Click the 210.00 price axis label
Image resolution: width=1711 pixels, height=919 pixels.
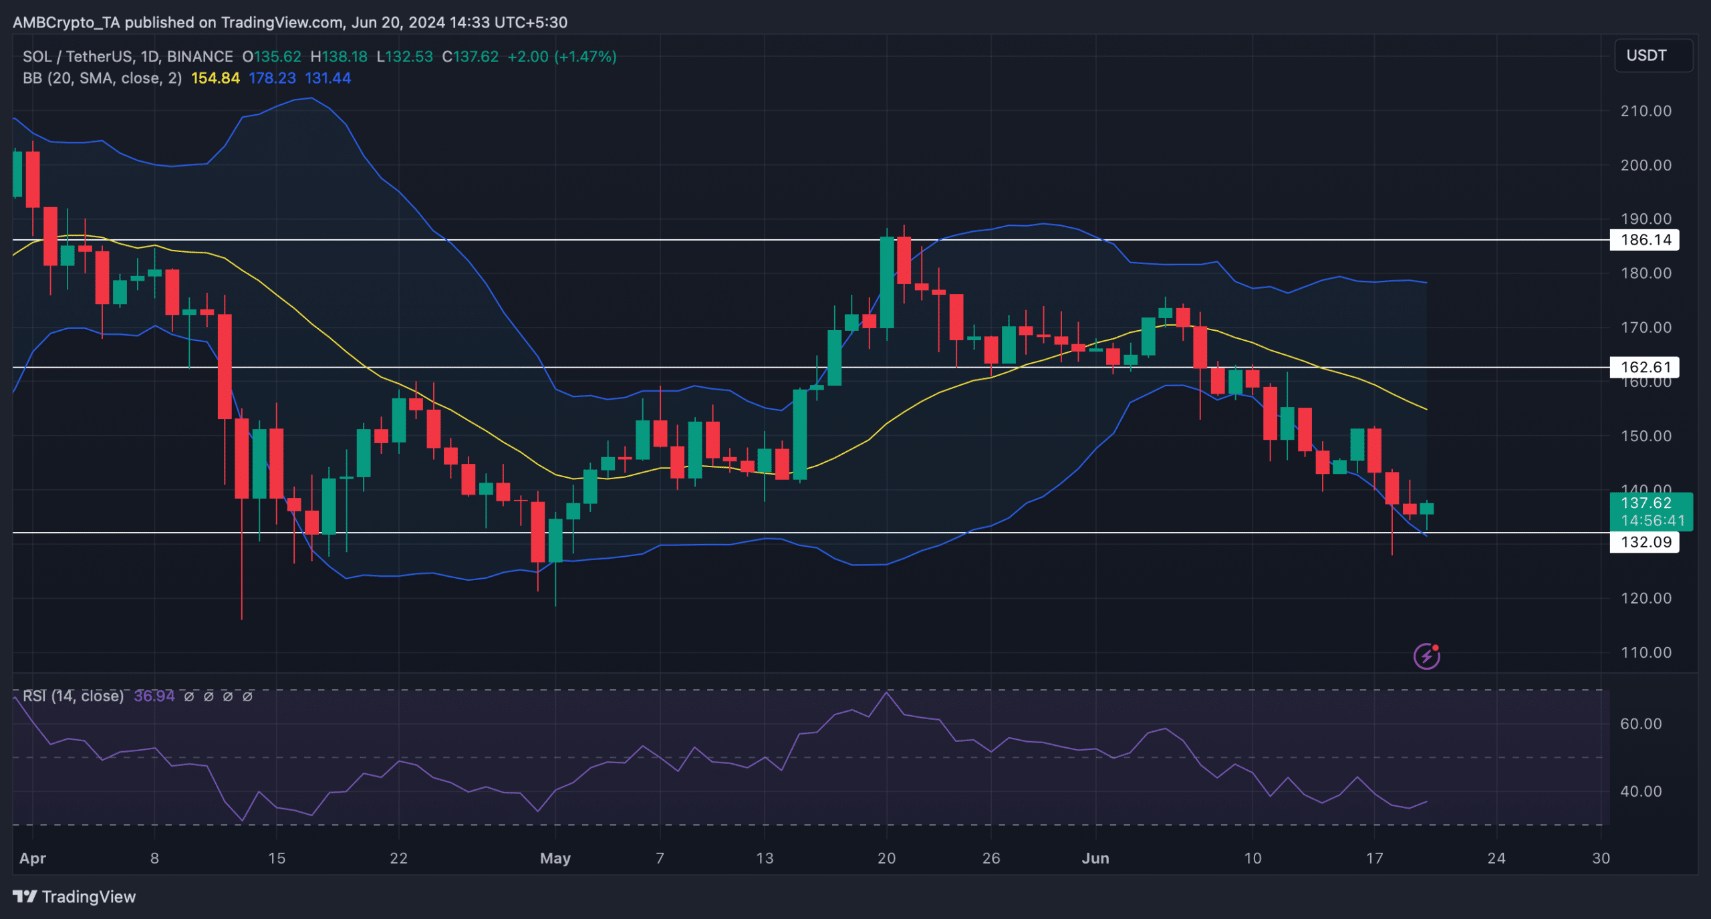[1646, 111]
